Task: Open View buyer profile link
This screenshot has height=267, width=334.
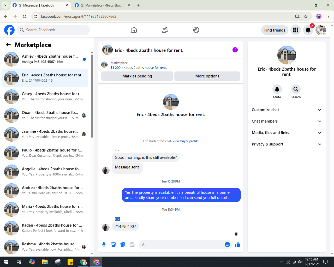Action: [x=186, y=141]
